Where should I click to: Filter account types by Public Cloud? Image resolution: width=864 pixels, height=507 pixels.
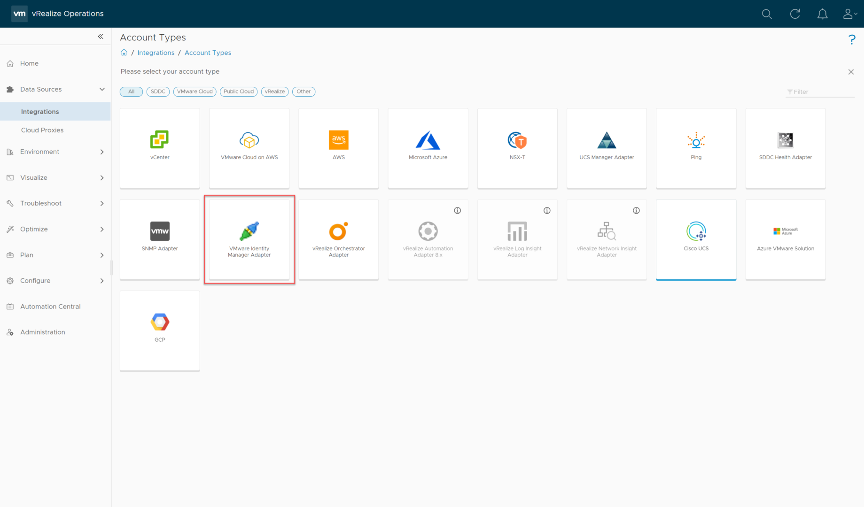238,92
